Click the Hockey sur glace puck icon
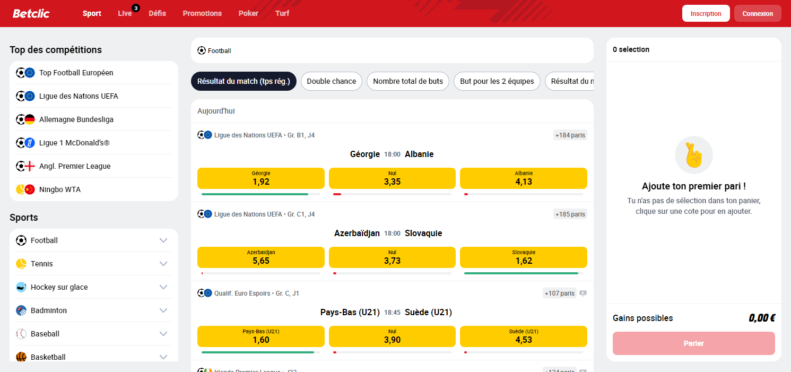Screen dimensions: 791x372 (x=22, y=287)
